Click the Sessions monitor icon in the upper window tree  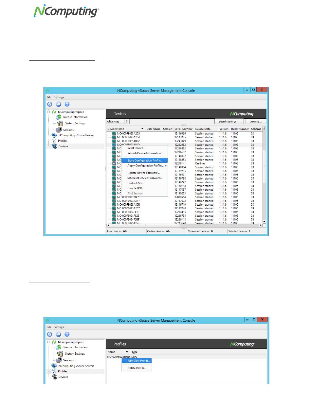click(x=59, y=130)
